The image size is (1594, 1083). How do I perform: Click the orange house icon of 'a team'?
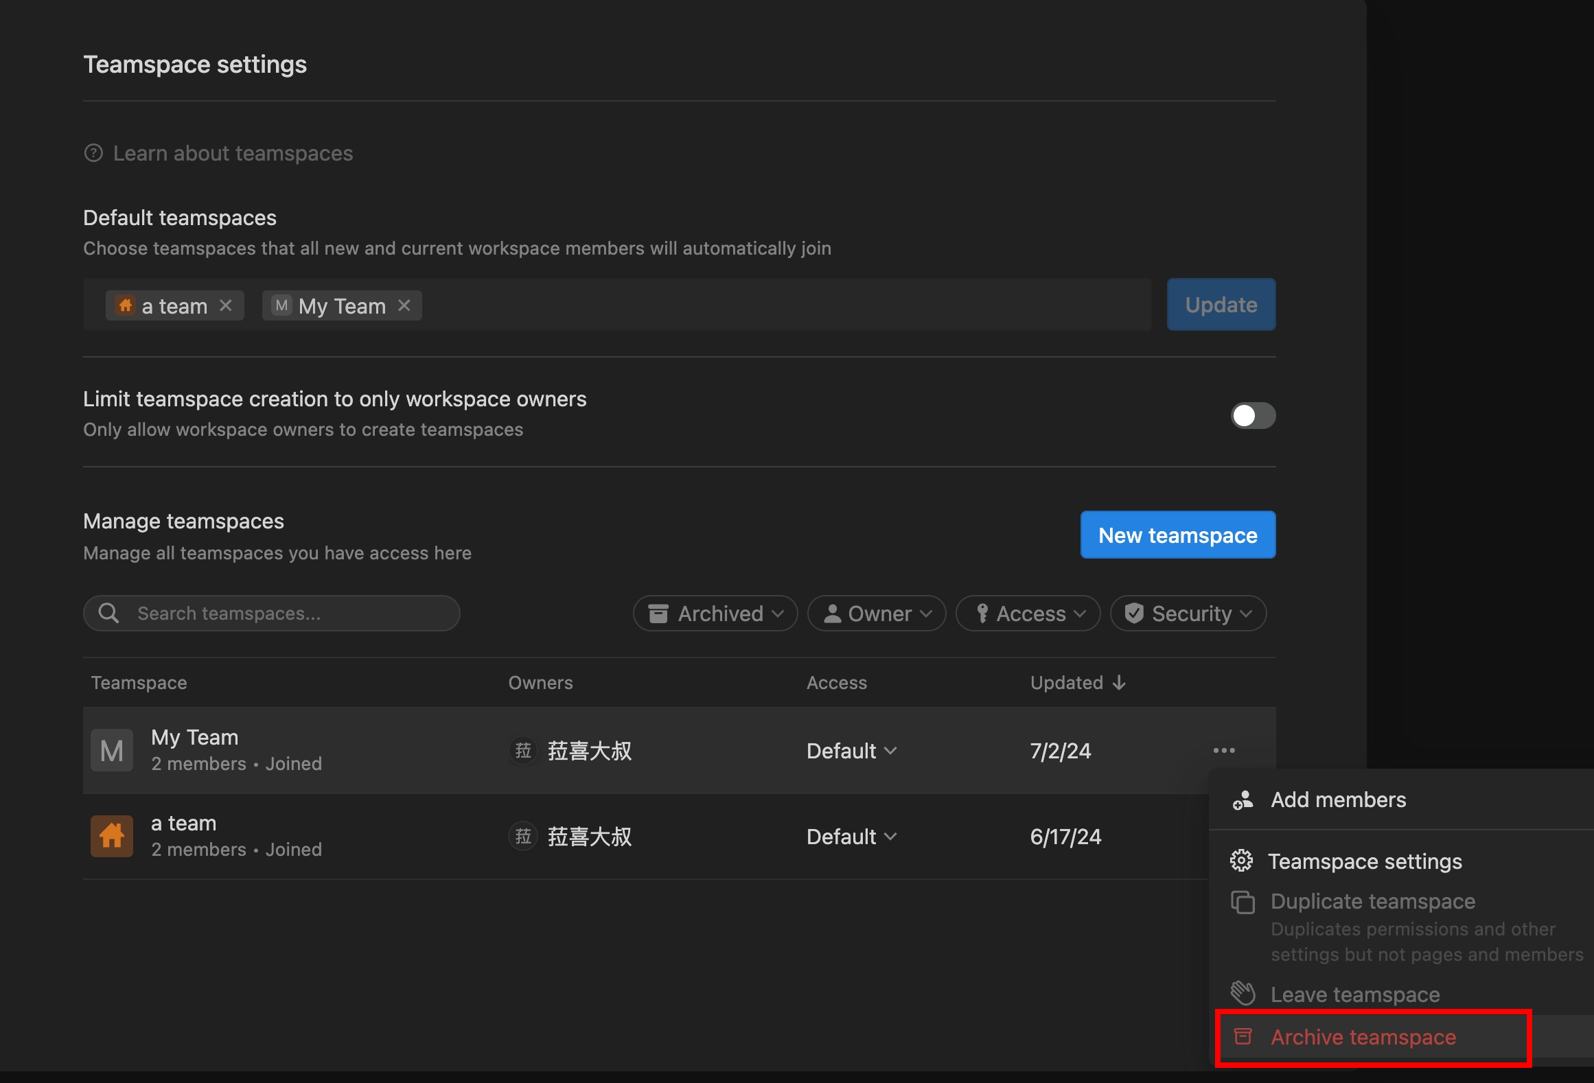pyautogui.click(x=112, y=836)
